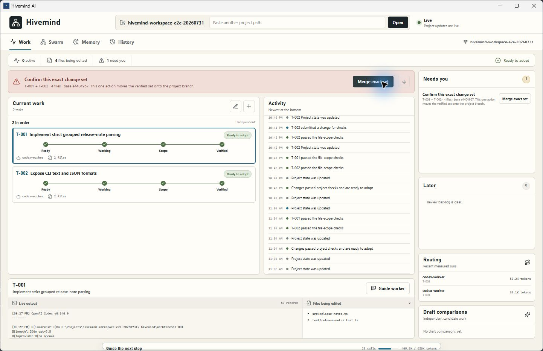The height and width of the screenshot is (351, 543).
Task: Click the sparkle icon in Draft comparisons
Action: pyautogui.click(x=527, y=314)
